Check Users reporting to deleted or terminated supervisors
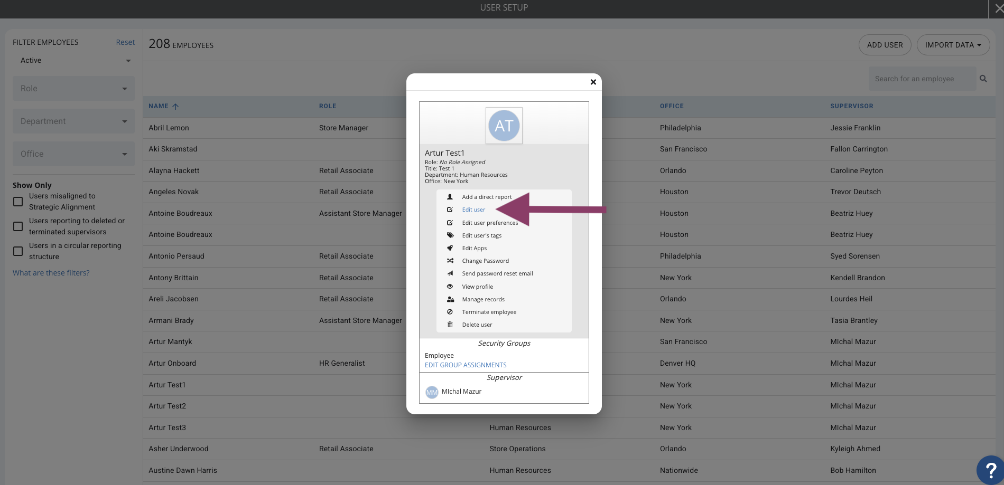The width and height of the screenshot is (1004, 485). [x=18, y=226]
